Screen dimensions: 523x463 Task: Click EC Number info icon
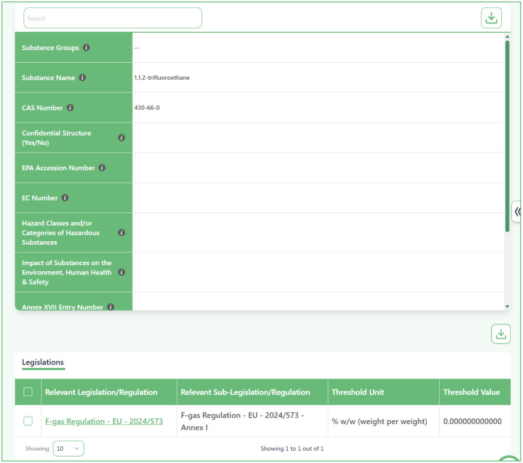(x=65, y=198)
